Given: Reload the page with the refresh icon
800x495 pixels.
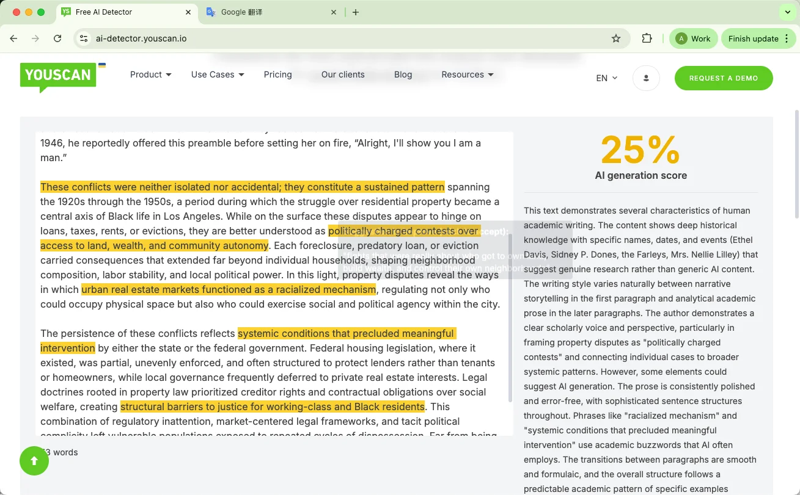Looking at the screenshot, I should click(x=57, y=38).
